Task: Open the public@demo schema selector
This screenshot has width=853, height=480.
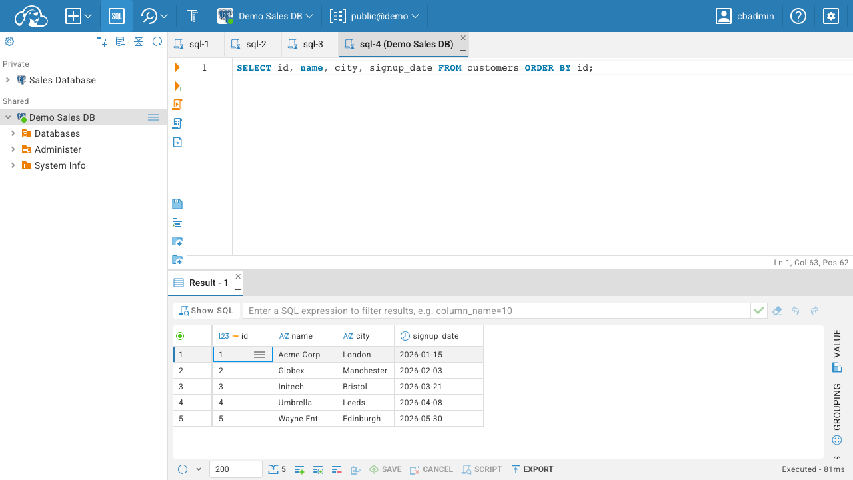Action: [x=375, y=16]
